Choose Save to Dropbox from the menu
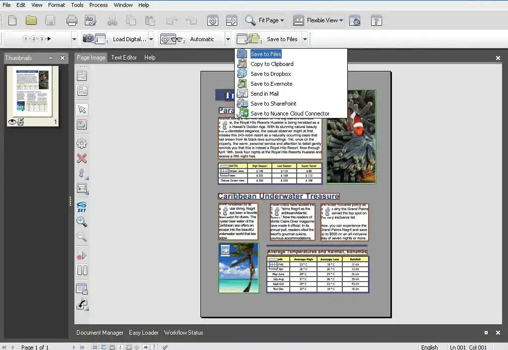Screen dimensions: 508x350 [270, 74]
